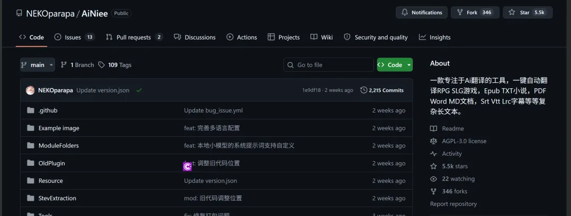Image resolution: width=571 pixels, height=216 pixels.
Task: Open the Update version.json latest commit message
Action: [103, 90]
